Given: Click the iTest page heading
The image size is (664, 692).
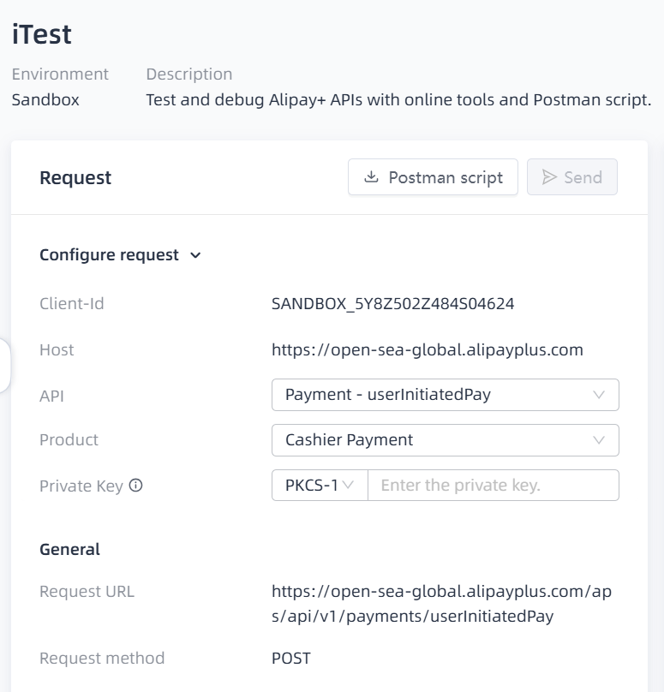Looking at the screenshot, I should 41,34.
